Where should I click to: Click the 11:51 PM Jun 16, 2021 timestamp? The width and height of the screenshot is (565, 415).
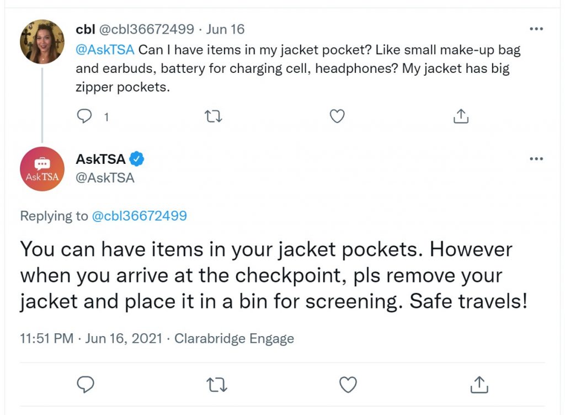coord(91,339)
